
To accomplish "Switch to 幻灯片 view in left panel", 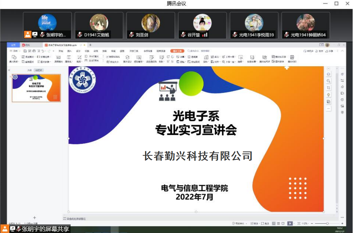I will (39, 70).
